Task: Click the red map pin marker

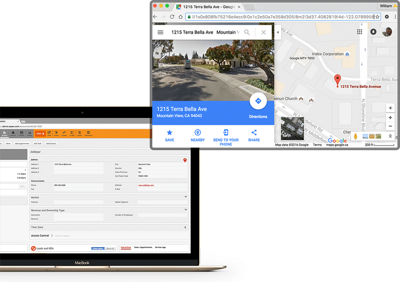Action: coord(337,81)
